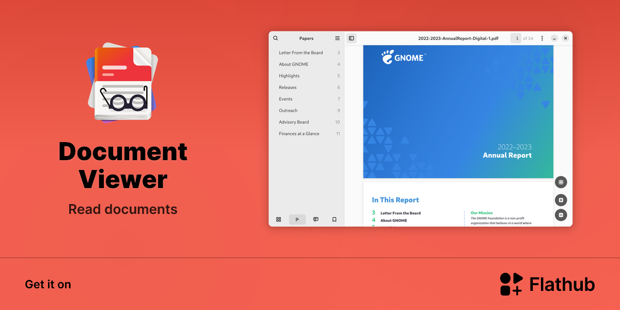The width and height of the screenshot is (620, 310).
Task: Zoom out with the minus button
Action: tap(561, 215)
